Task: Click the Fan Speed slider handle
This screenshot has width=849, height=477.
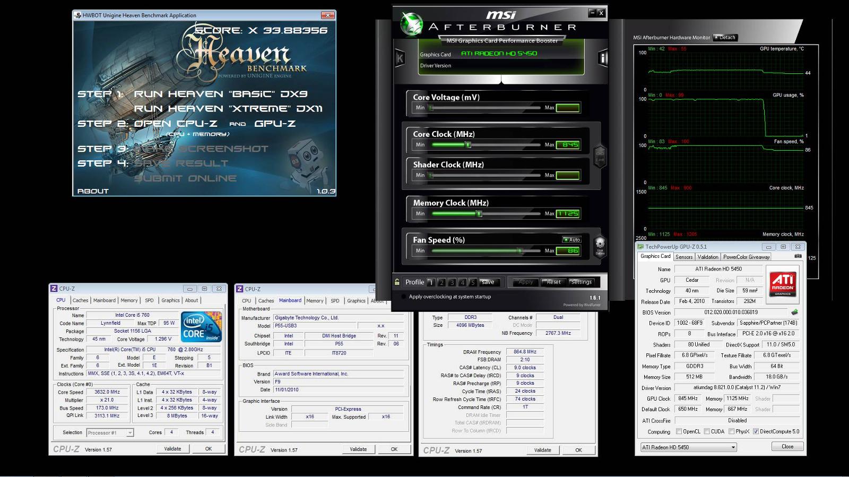Action: coord(520,250)
